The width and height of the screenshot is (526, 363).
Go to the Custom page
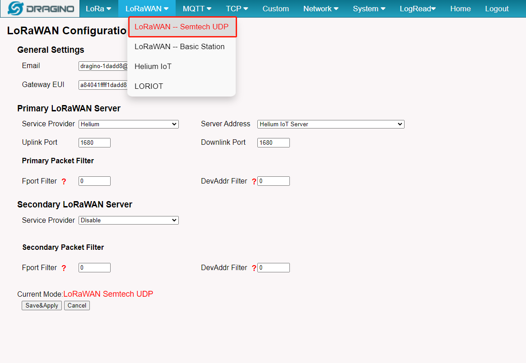click(x=275, y=9)
